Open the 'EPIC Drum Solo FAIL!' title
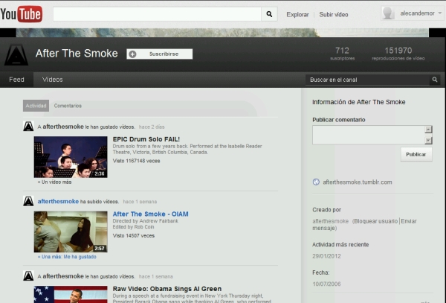 click(146, 139)
